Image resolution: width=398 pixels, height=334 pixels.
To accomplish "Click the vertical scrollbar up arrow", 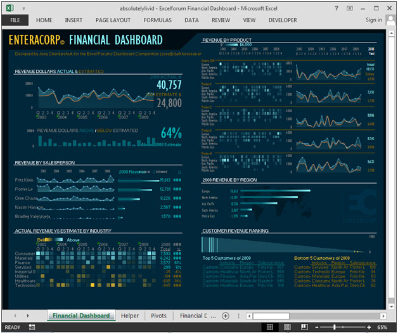I will tap(391, 34).
